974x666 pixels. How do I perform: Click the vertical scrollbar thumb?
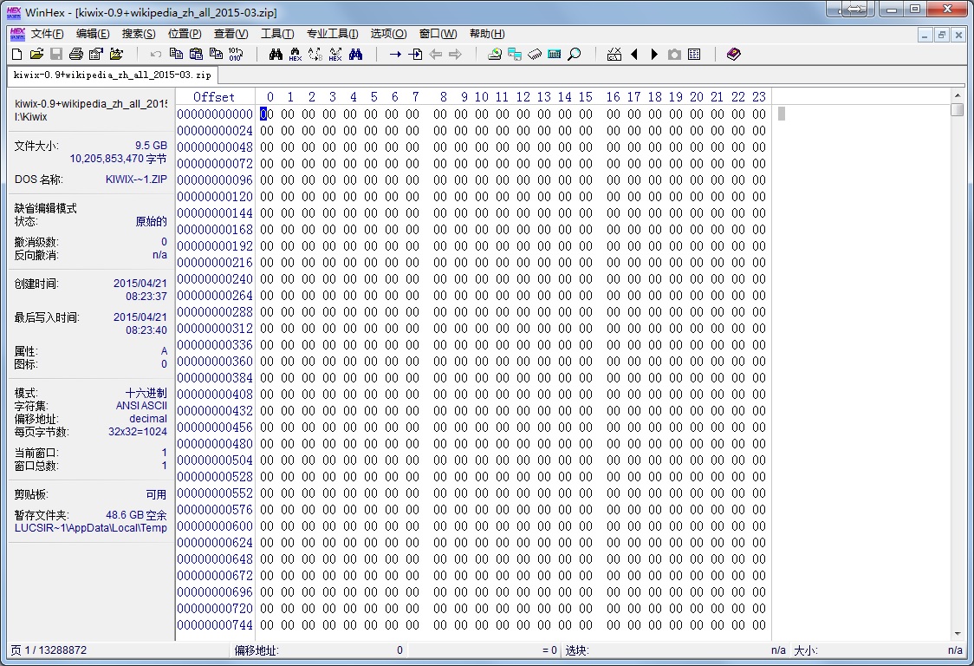point(958,110)
